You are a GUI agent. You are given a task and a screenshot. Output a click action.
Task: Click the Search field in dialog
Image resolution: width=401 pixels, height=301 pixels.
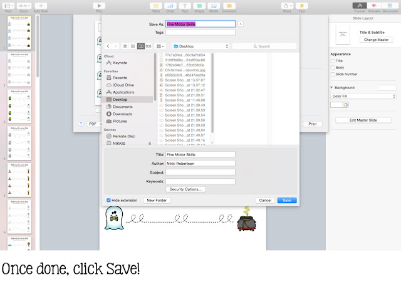coord(264,46)
